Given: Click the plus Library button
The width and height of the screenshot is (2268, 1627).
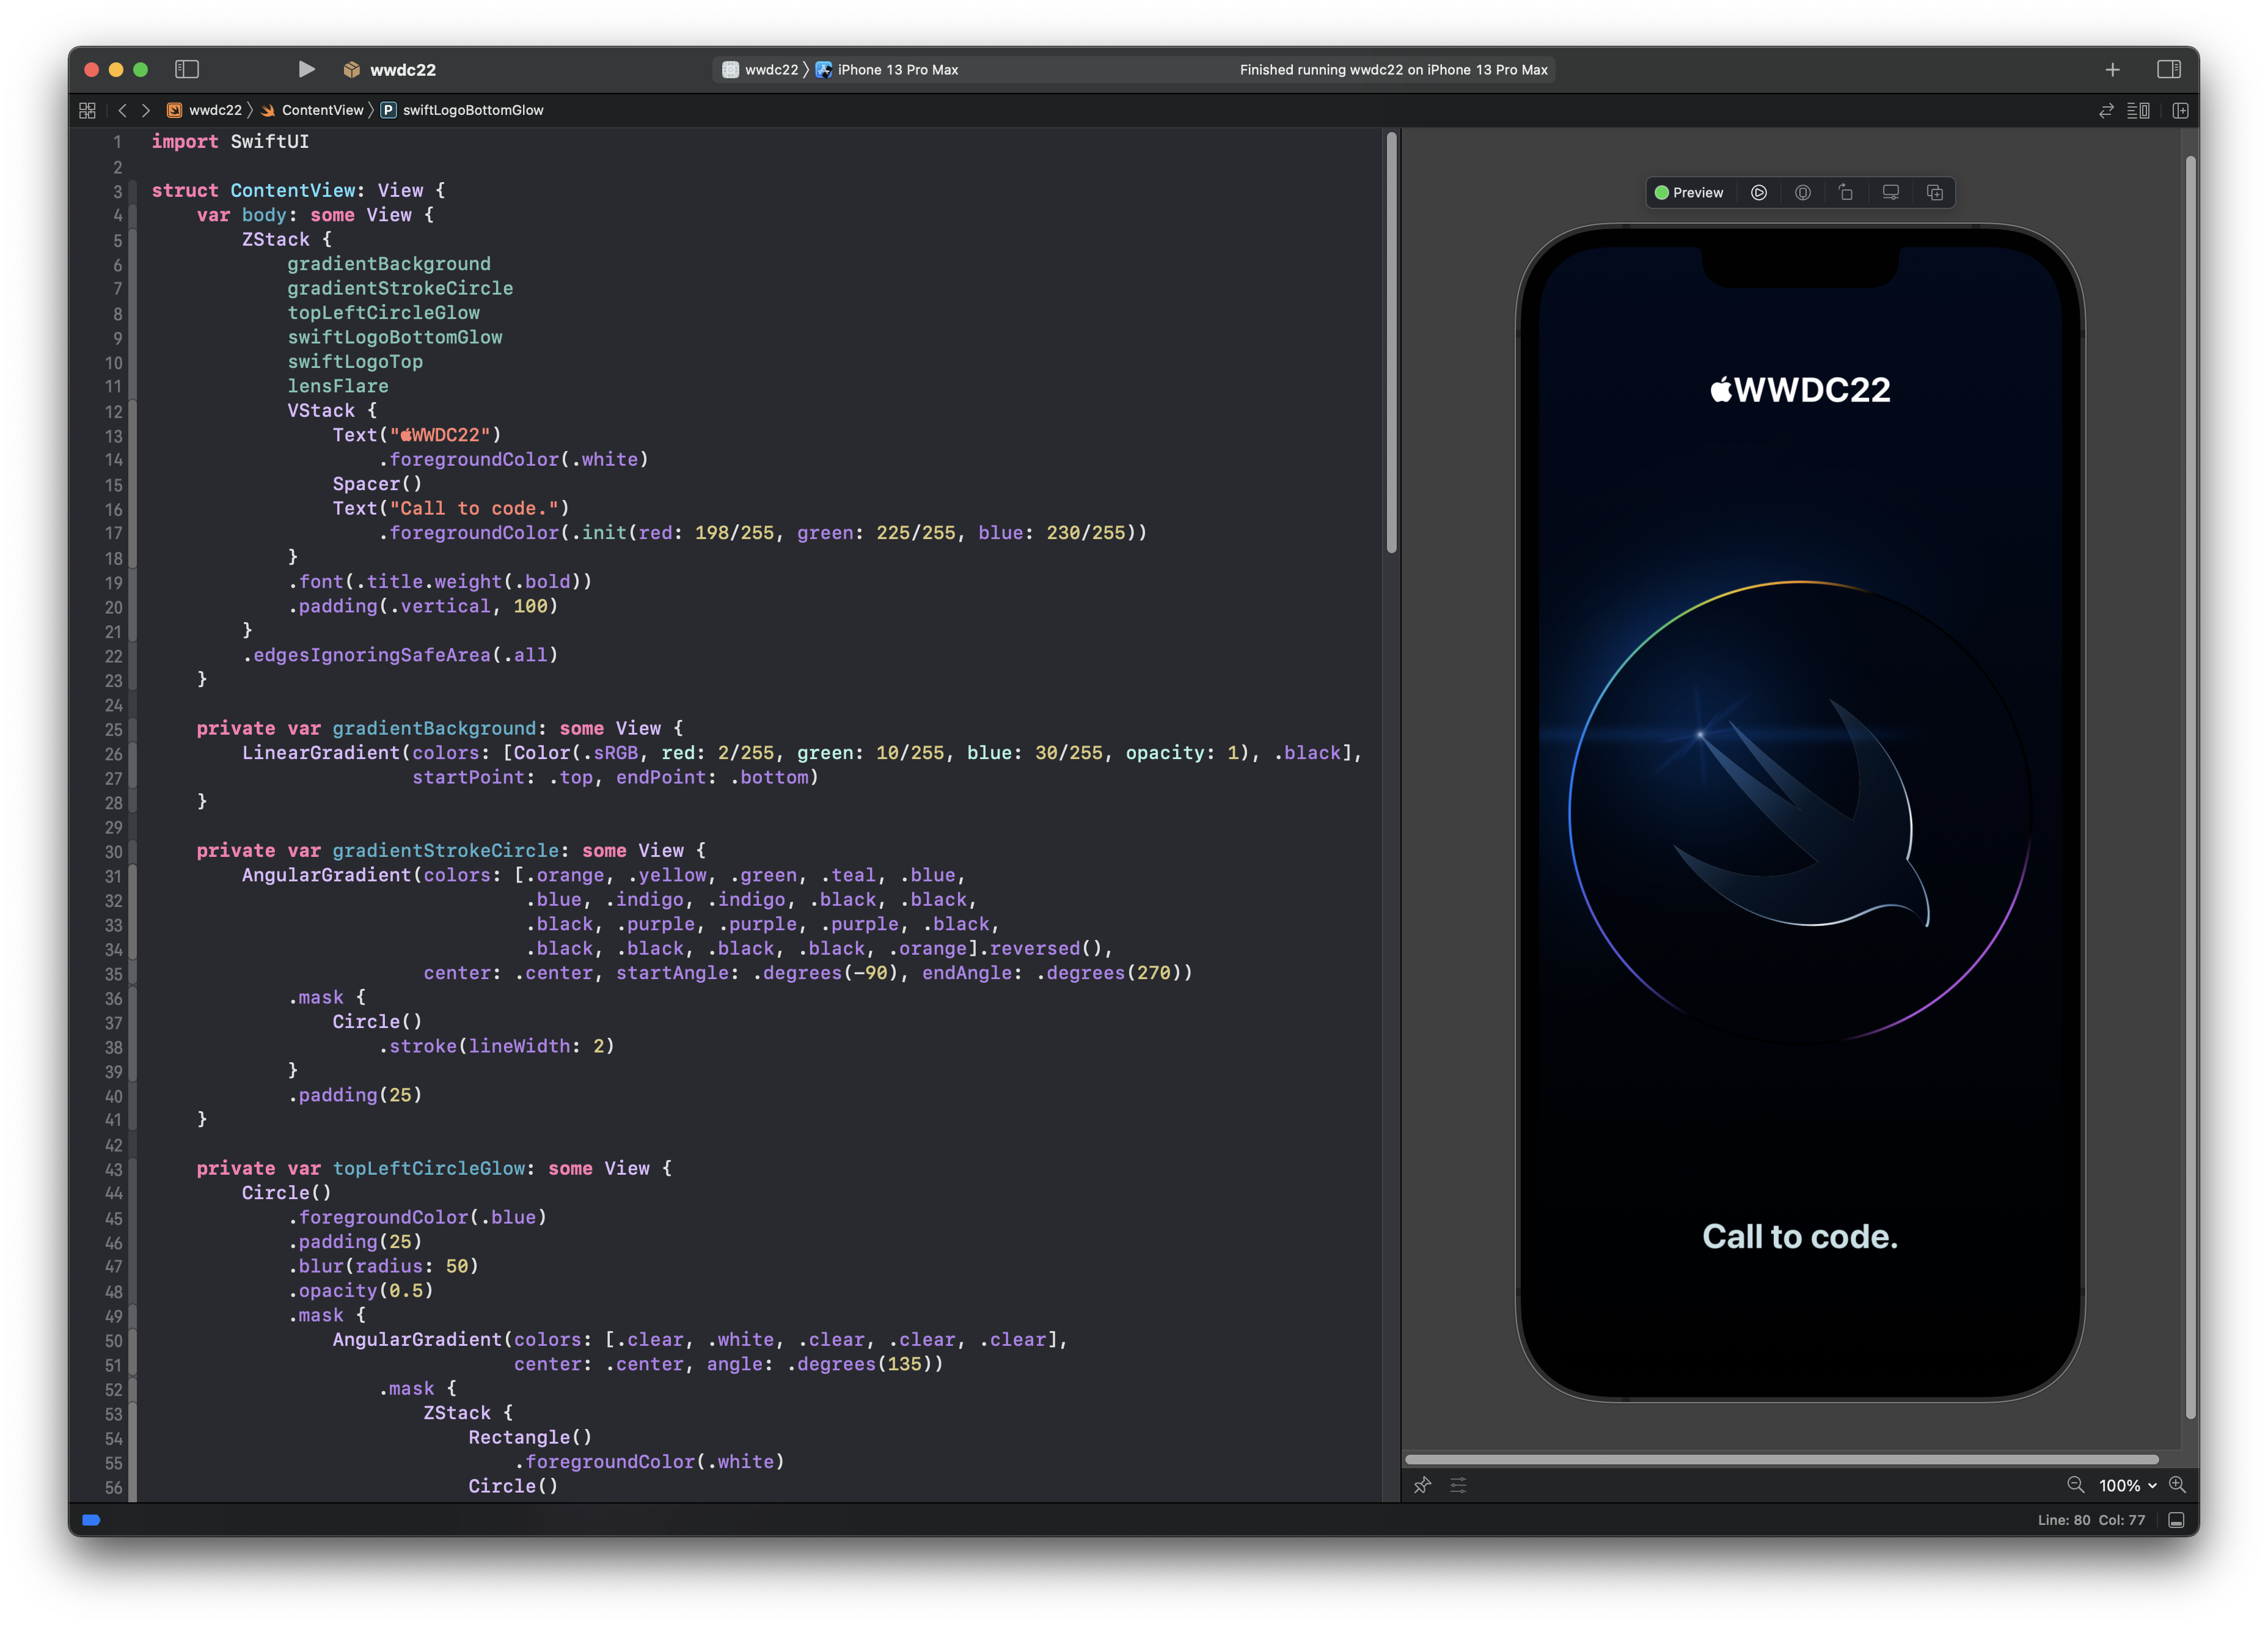Looking at the screenshot, I should 2112,69.
